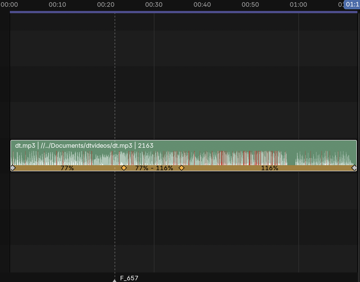Screen dimensions: 360x282
Task: Click the gray retiming key at strip start
Action: pyautogui.click(x=13, y=168)
